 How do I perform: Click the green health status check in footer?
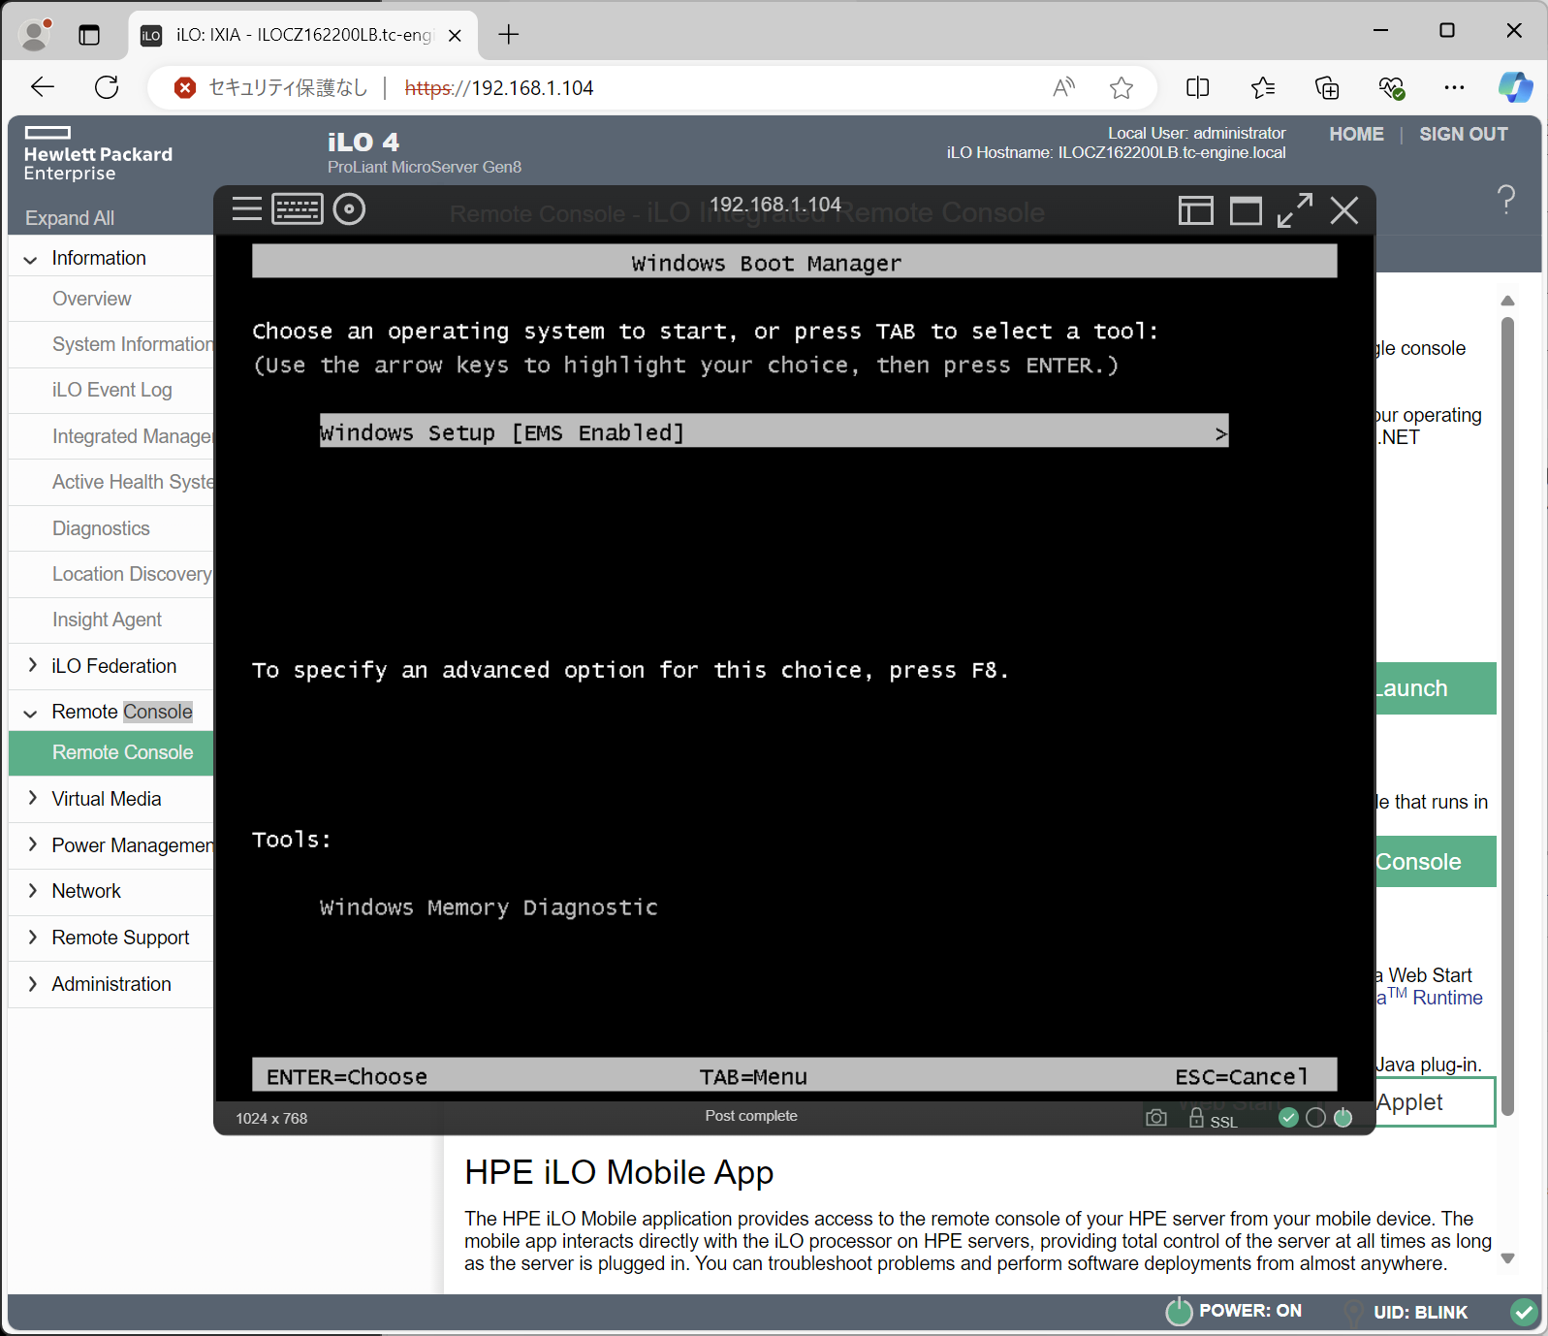pyautogui.click(x=1524, y=1313)
